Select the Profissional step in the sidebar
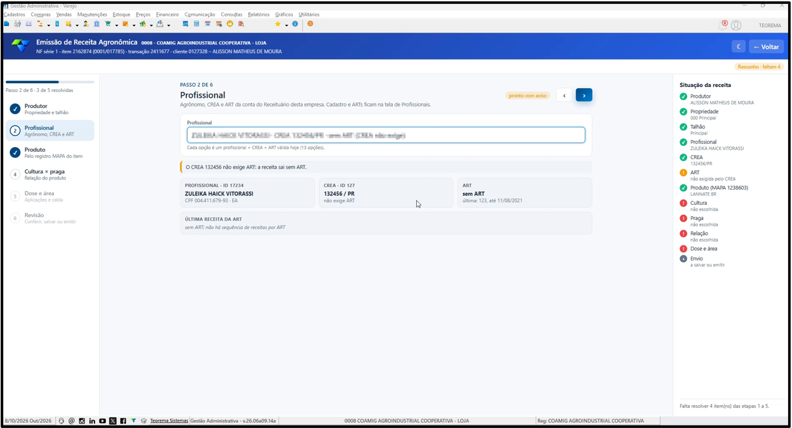The image size is (792, 428). point(50,131)
